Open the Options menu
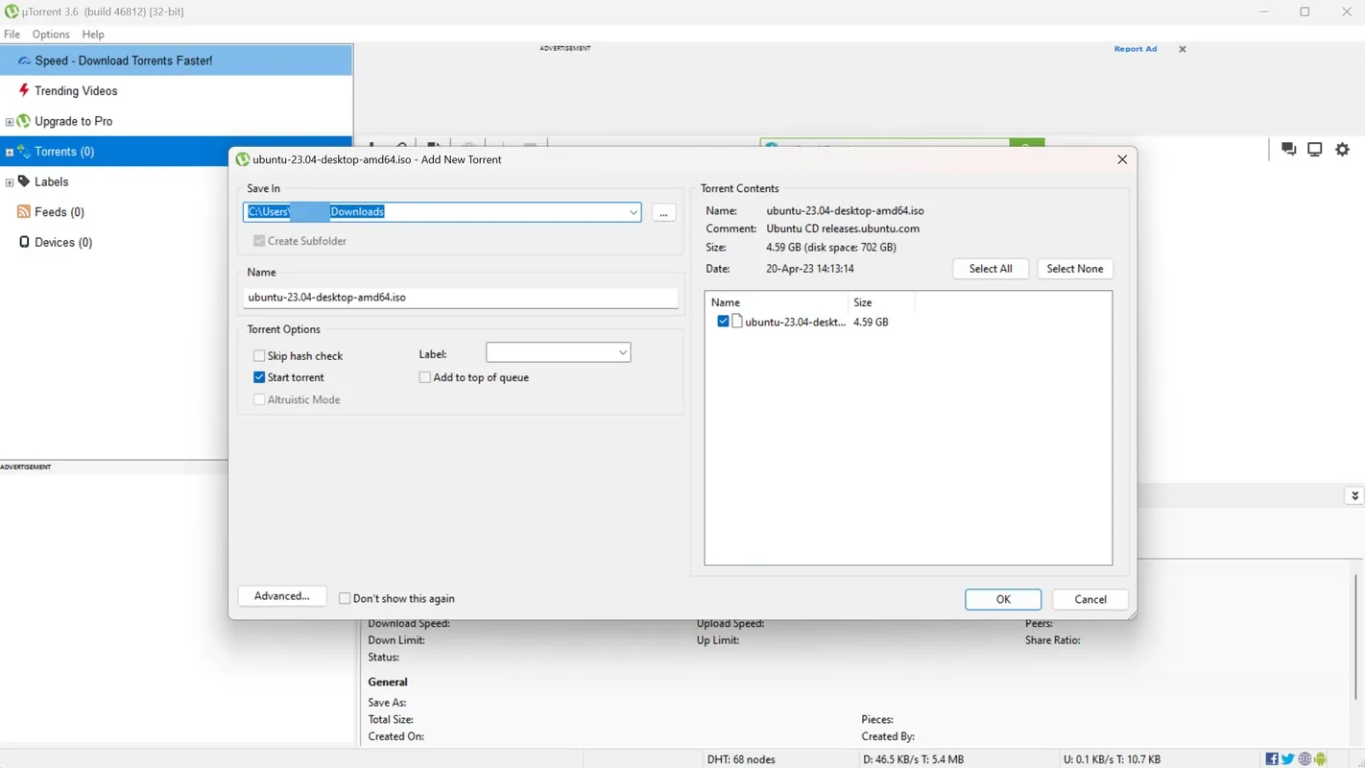 pos(51,34)
